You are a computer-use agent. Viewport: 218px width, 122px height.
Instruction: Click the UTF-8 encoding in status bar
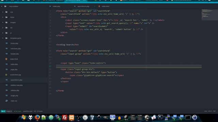pos(210,111)
